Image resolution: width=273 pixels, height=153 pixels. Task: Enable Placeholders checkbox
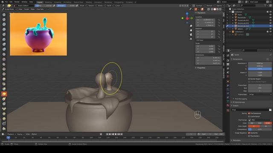(249, 136)
